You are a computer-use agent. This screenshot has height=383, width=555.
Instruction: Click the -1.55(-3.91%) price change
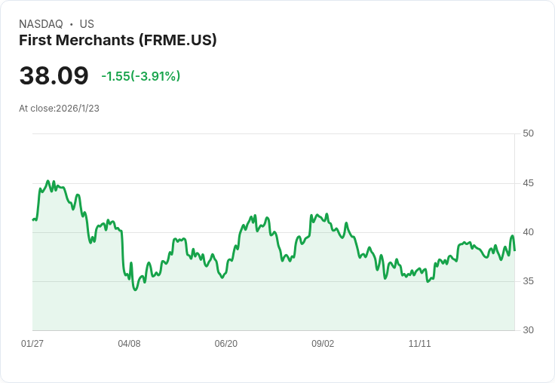point(140,76)
